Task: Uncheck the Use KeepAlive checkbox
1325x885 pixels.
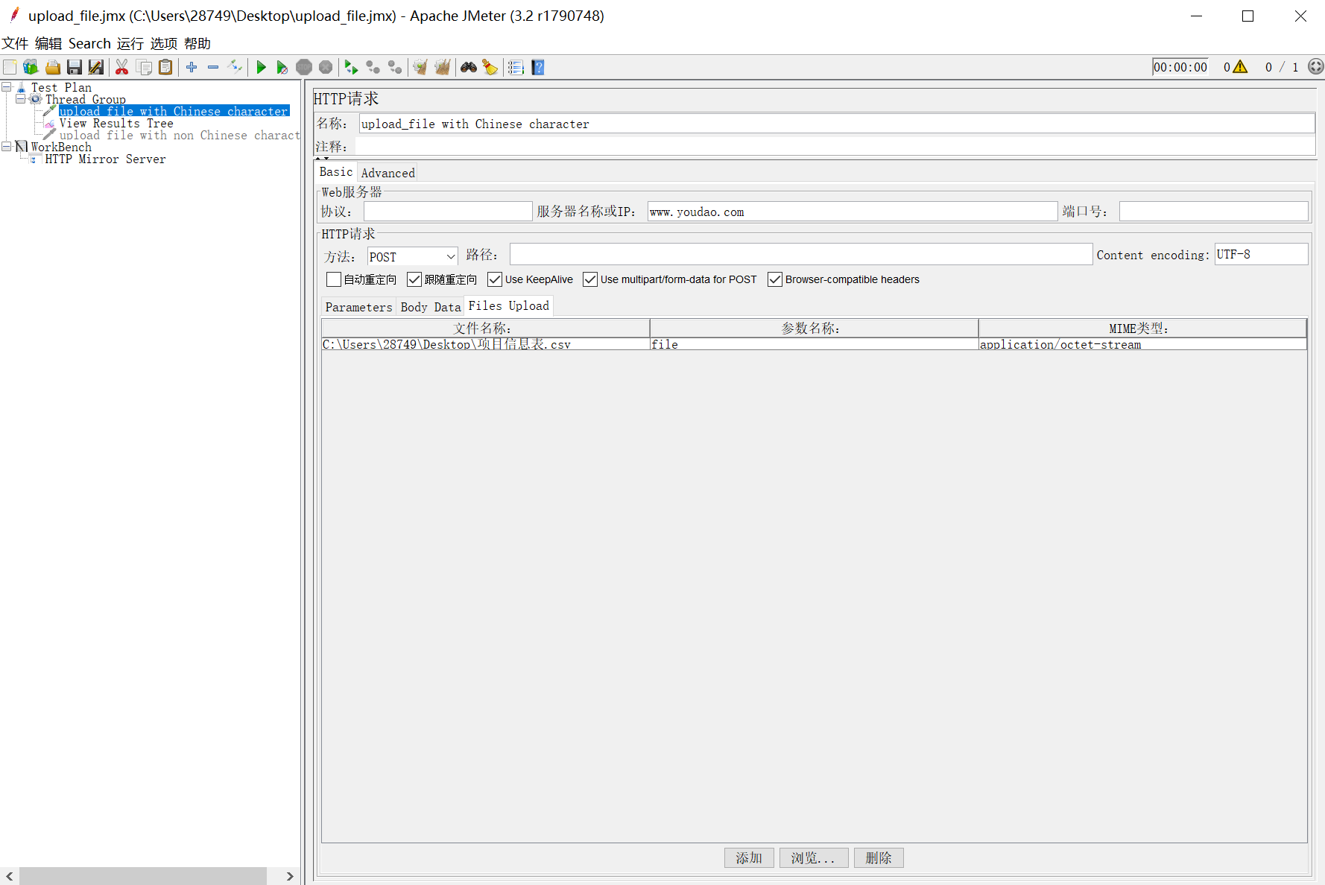Action: [x=495, y=279]
